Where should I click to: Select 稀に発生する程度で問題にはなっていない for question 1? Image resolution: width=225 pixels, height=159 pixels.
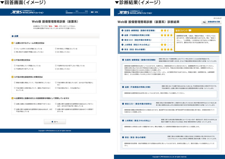click(x=15, y=52)
